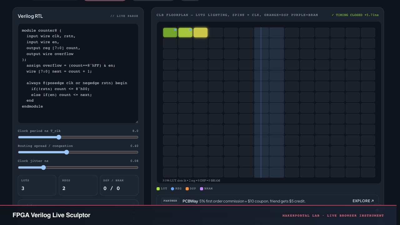Click the routing spread value 0.40

(134, 146)
